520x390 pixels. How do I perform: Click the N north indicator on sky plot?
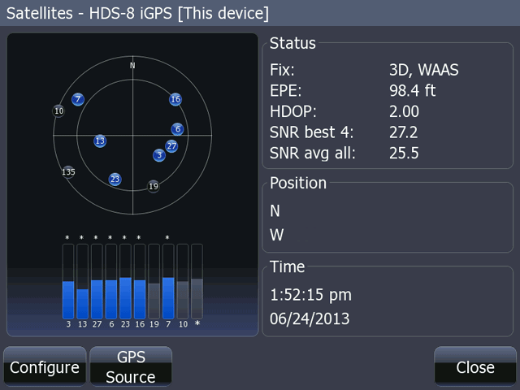pyautogui.click(x=132, y=65)
